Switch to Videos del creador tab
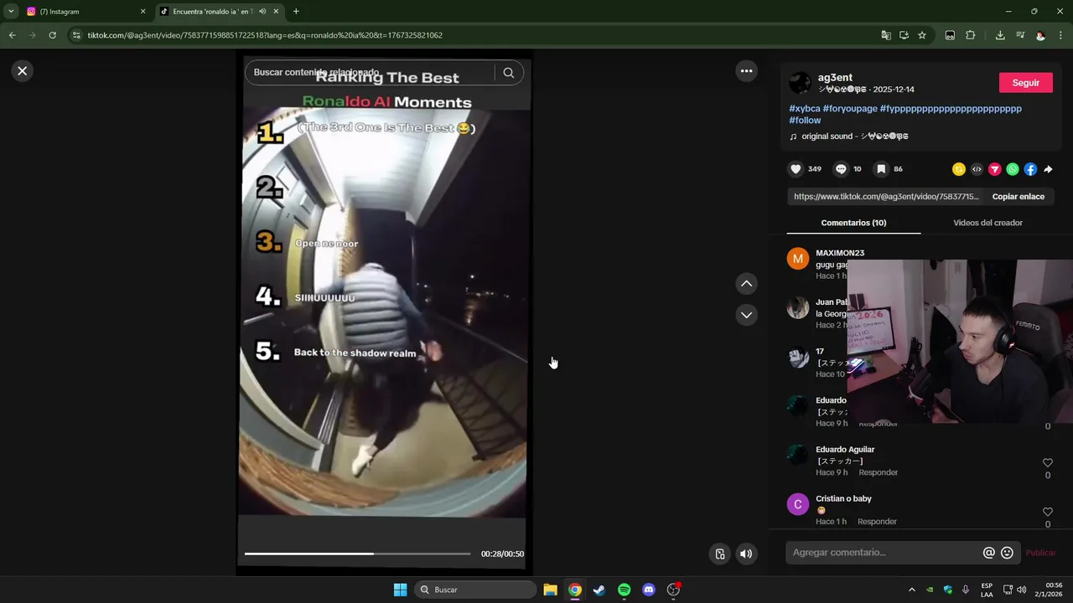Viewport: 1073px width, 603px height. point(987,223)
